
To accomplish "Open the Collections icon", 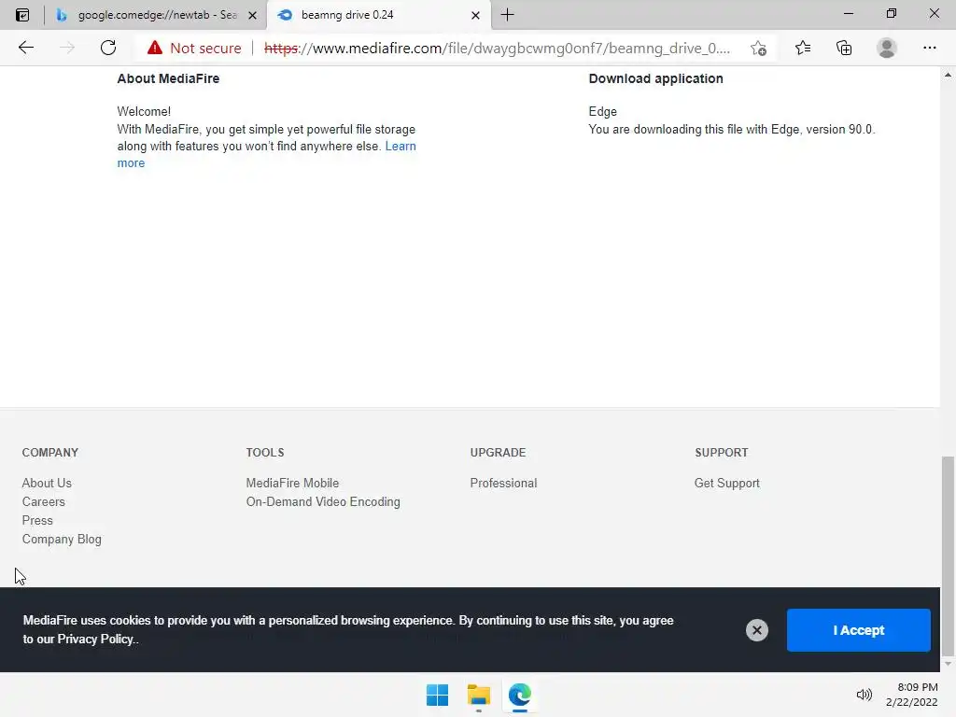I will [x=844, y=48].
